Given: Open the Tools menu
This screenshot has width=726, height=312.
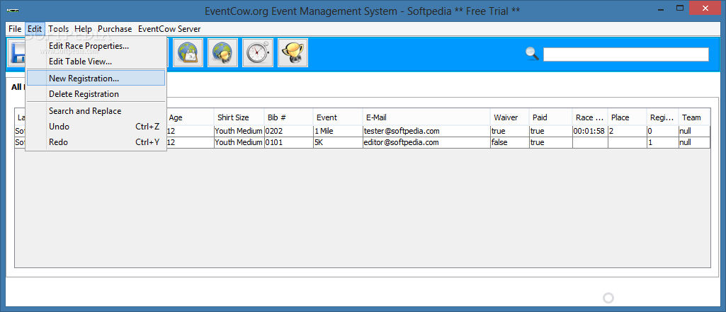Looking at the screenshot, I should (58, 29).
